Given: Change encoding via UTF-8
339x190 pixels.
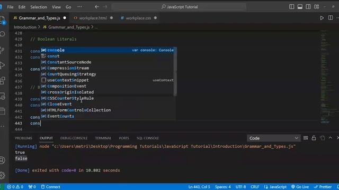Looking at the screenshot, I should tap(240, 187).
